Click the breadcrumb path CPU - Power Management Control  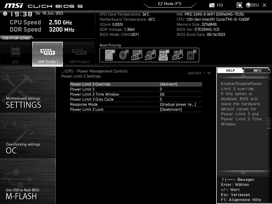click(x=94, y=71)
